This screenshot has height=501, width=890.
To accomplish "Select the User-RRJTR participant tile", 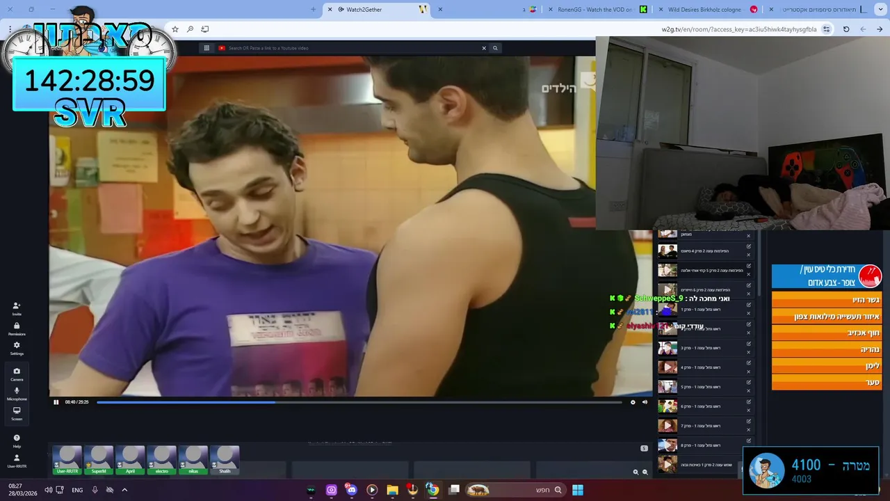I will (x=67, y=460).
